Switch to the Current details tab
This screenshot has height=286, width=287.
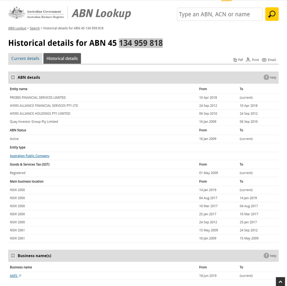[x=25, y=59]
